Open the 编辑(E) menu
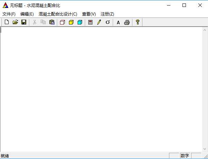The height and width of the screenshot is (159, 208). pyautogui.click(x=27, y=14)
